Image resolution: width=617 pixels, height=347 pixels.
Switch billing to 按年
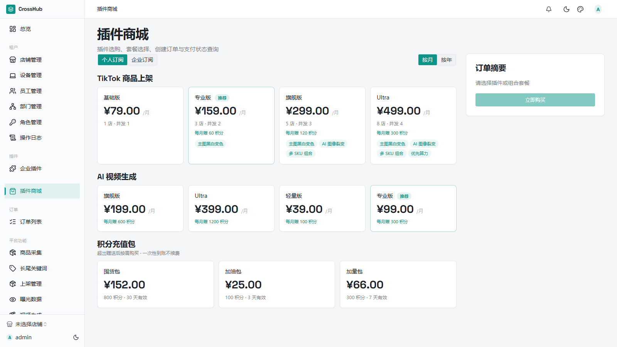[447, 60]
